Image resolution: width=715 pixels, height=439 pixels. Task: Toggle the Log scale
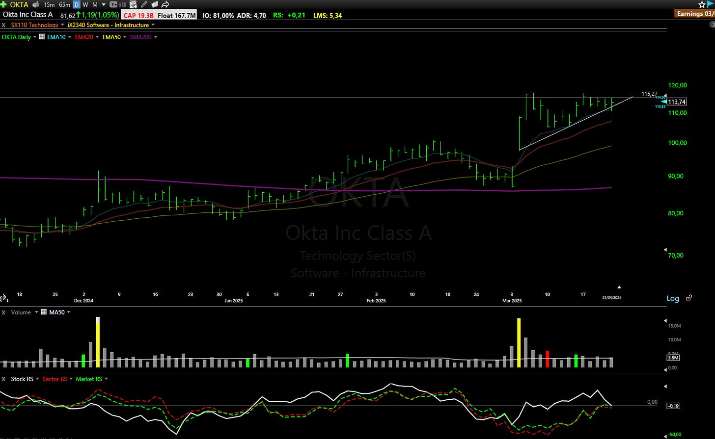(673, 298)
